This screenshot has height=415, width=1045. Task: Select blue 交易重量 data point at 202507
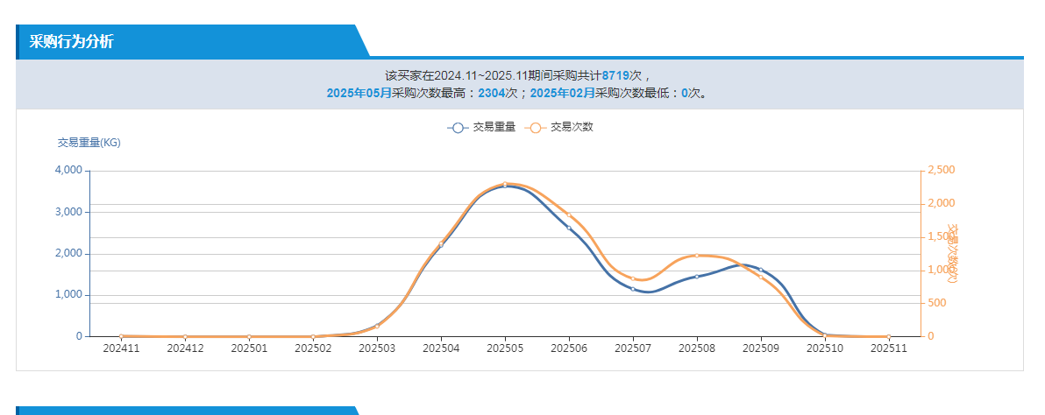pos(633,289)
